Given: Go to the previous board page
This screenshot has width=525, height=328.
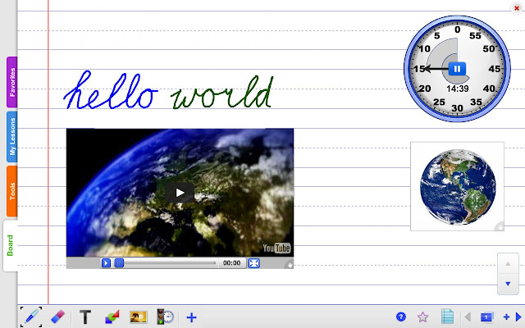Looking at the screenshot, I should 468,317.
